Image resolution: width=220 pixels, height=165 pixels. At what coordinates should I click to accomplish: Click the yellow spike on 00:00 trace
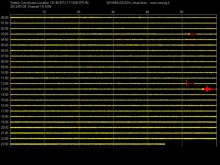tap(140, 17)
